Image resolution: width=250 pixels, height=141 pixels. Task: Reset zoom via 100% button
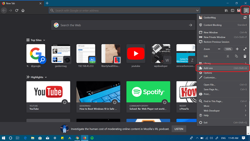pos(228,49)
